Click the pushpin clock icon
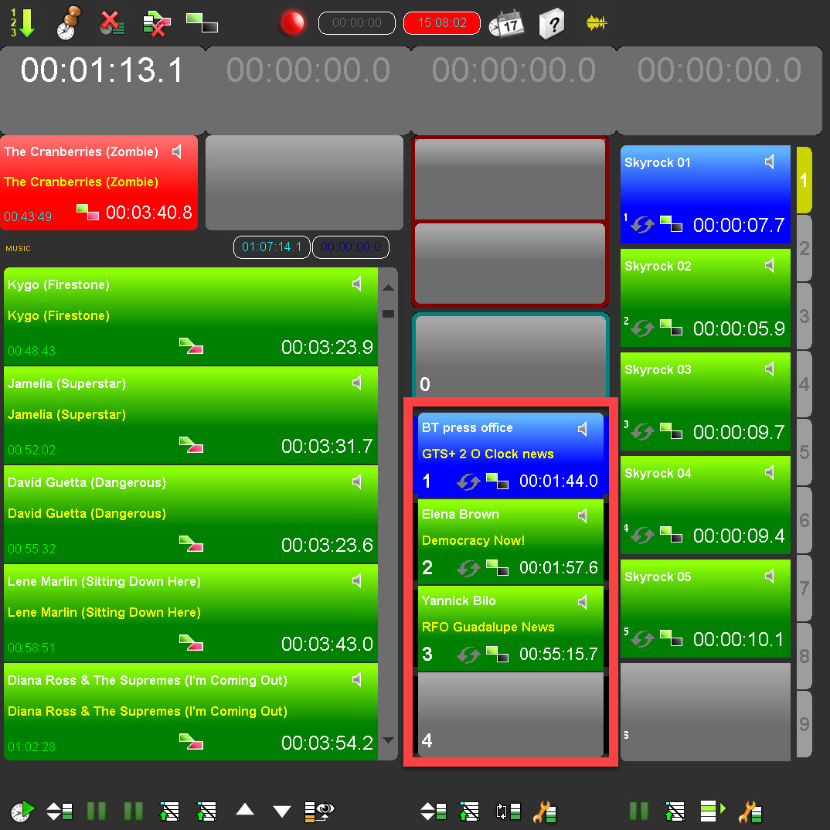830x830 pixels. [67, 24]
